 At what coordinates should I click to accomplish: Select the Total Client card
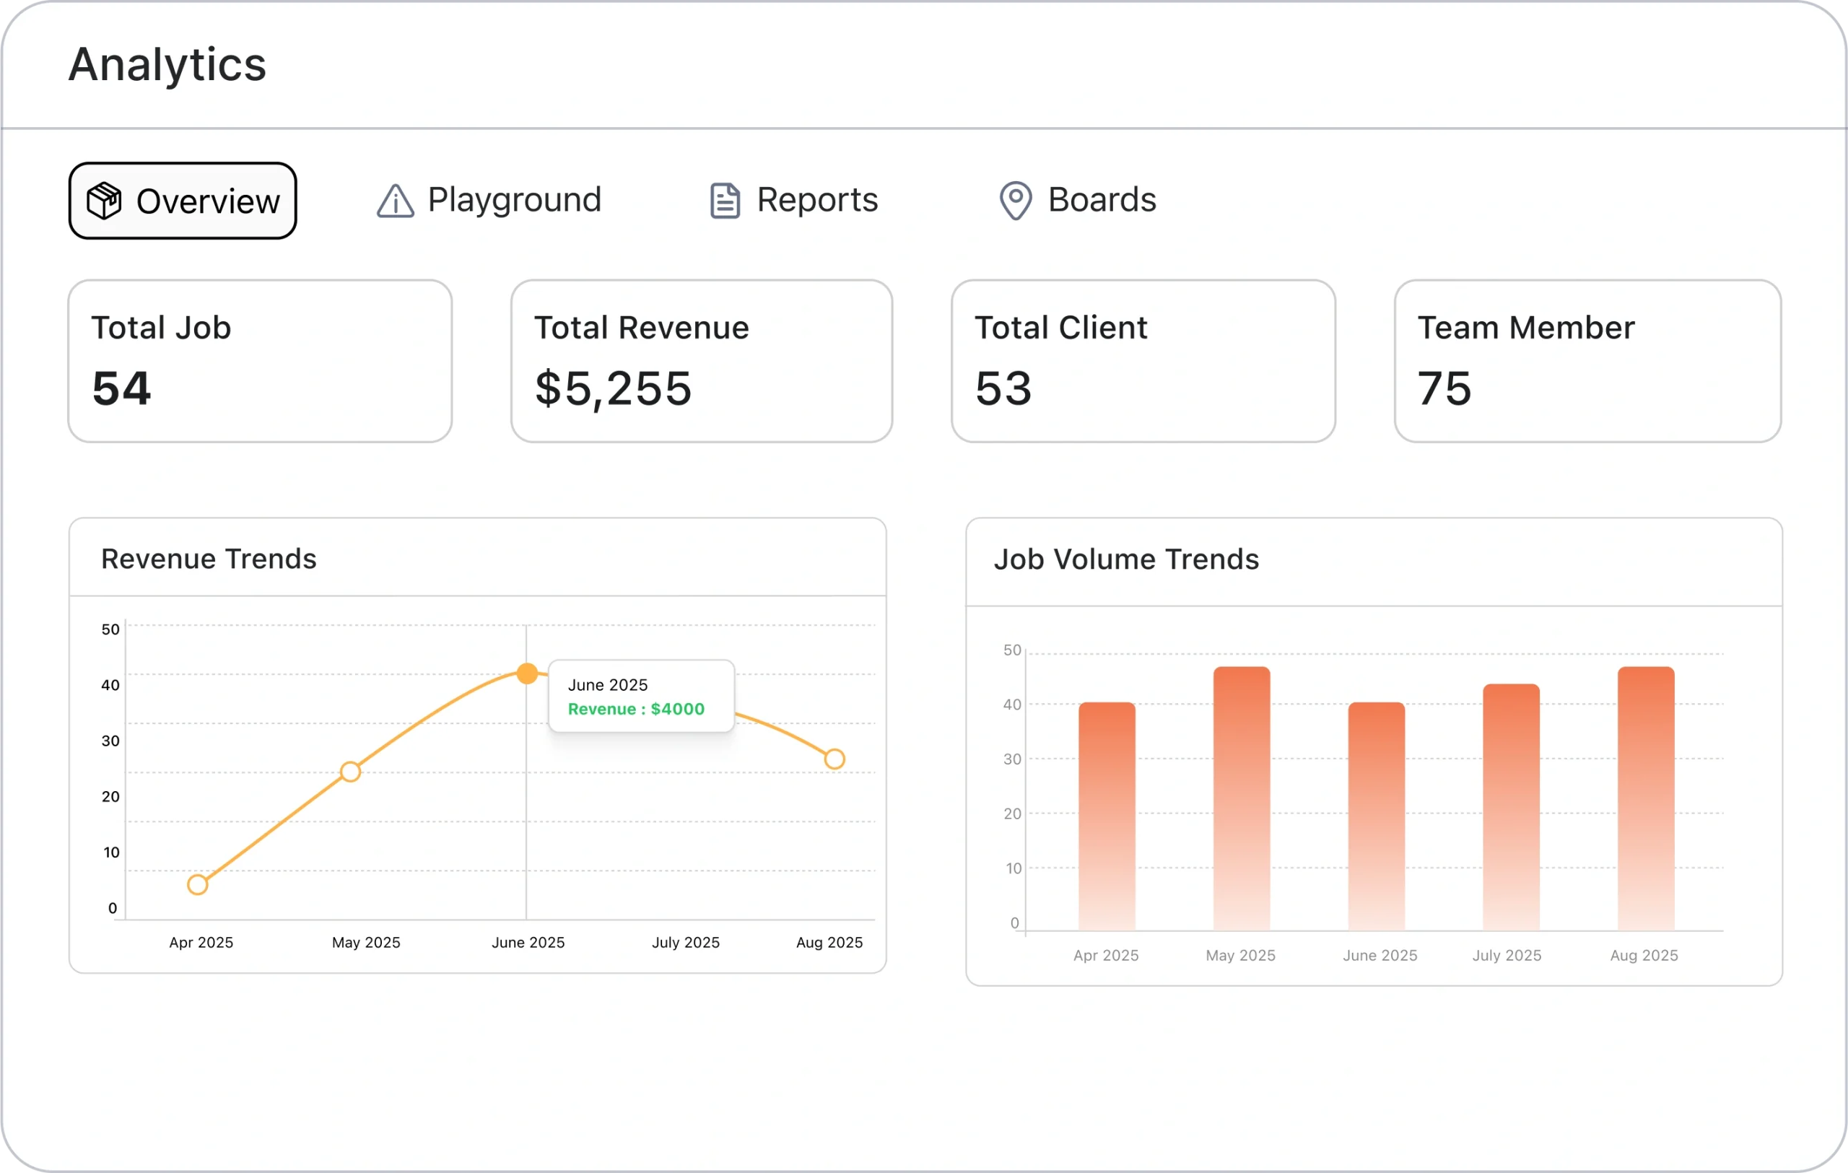pos(1143,362)
